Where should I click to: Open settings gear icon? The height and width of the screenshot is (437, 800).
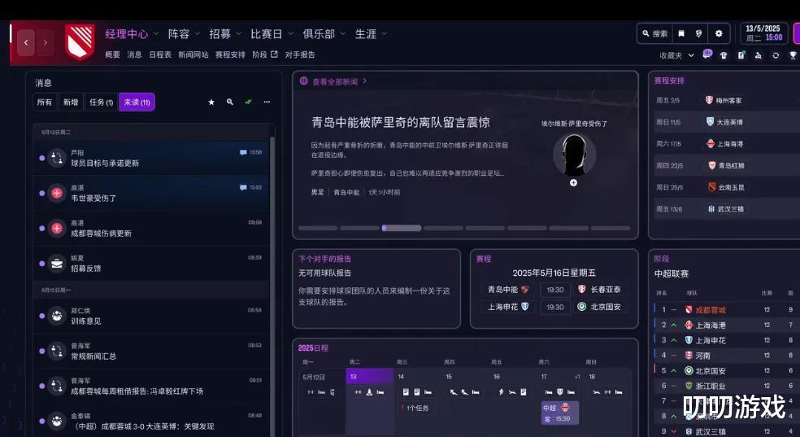pyautogui.click(x=719, y=33)
